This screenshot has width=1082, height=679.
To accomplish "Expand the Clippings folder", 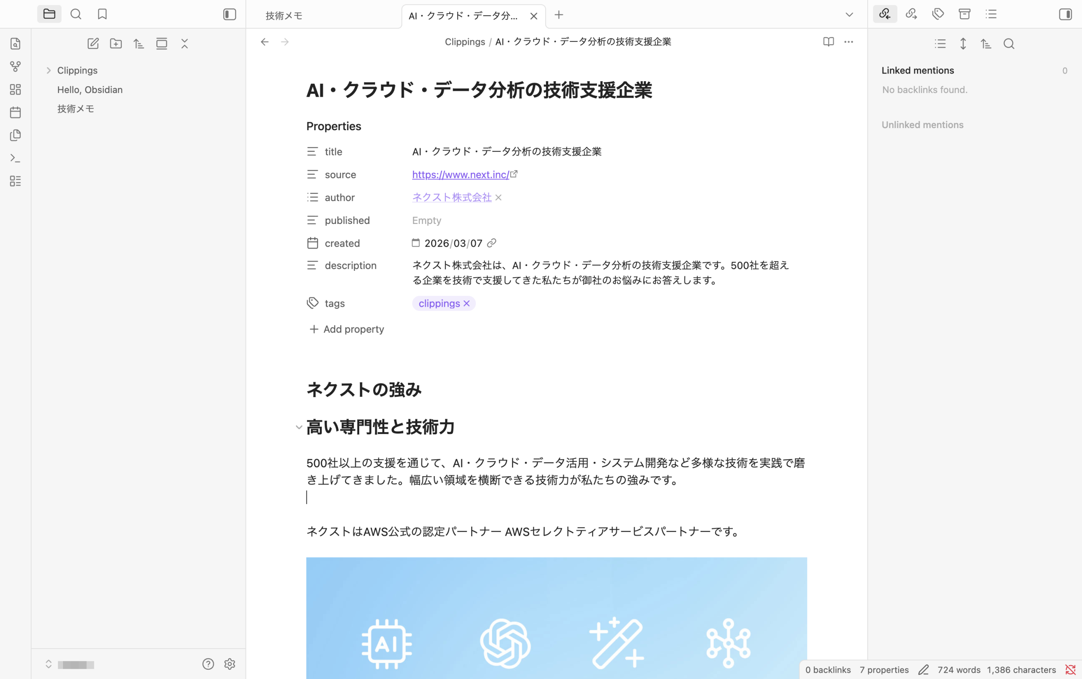I will (49, 71).
